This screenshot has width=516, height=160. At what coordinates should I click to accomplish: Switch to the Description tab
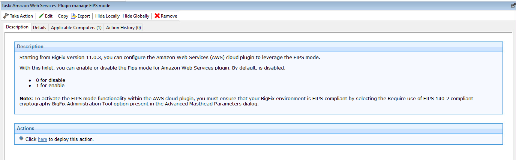coord(17,27)
